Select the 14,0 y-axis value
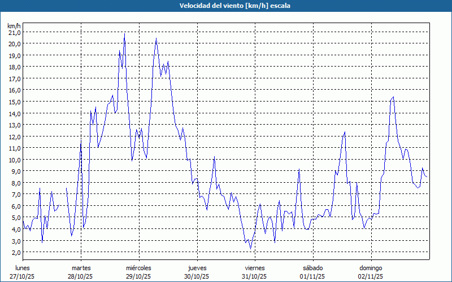Viewport: 452px width, 282px height. tap(15, 114)
